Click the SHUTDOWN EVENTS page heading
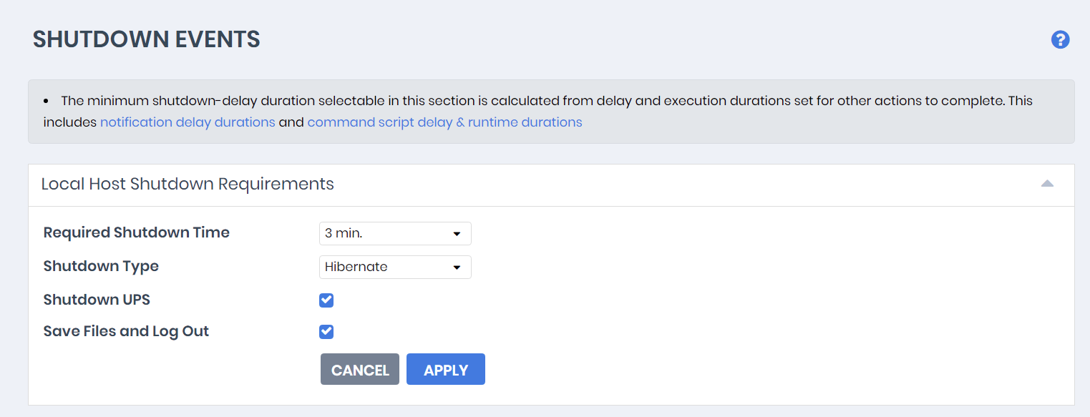The height and width of the screenshot is (417, 1090). point(147,39)
